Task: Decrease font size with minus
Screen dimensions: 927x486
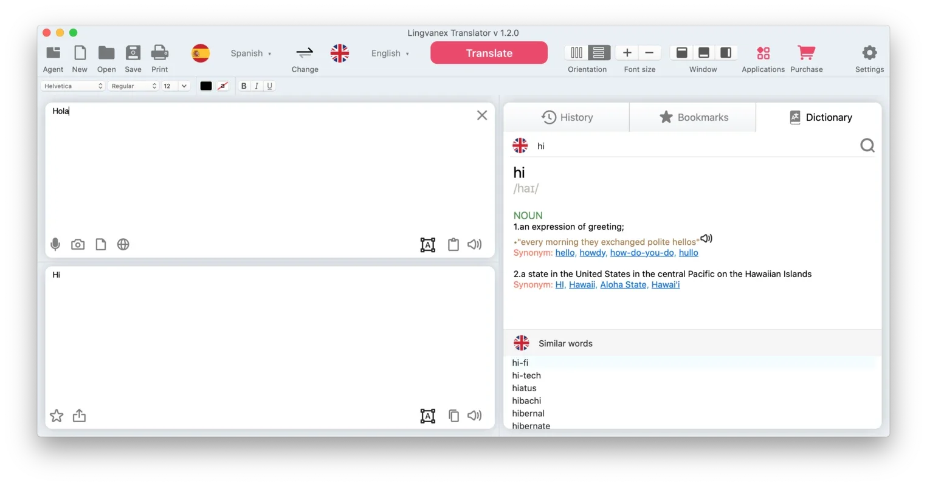Action: click(x=649, y=53)
